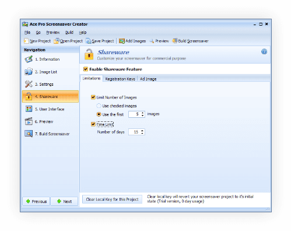Image resolution: width=291 pixels, height=231 pixels.
Task: Open the Preview menu
Action: pos(52,33)
